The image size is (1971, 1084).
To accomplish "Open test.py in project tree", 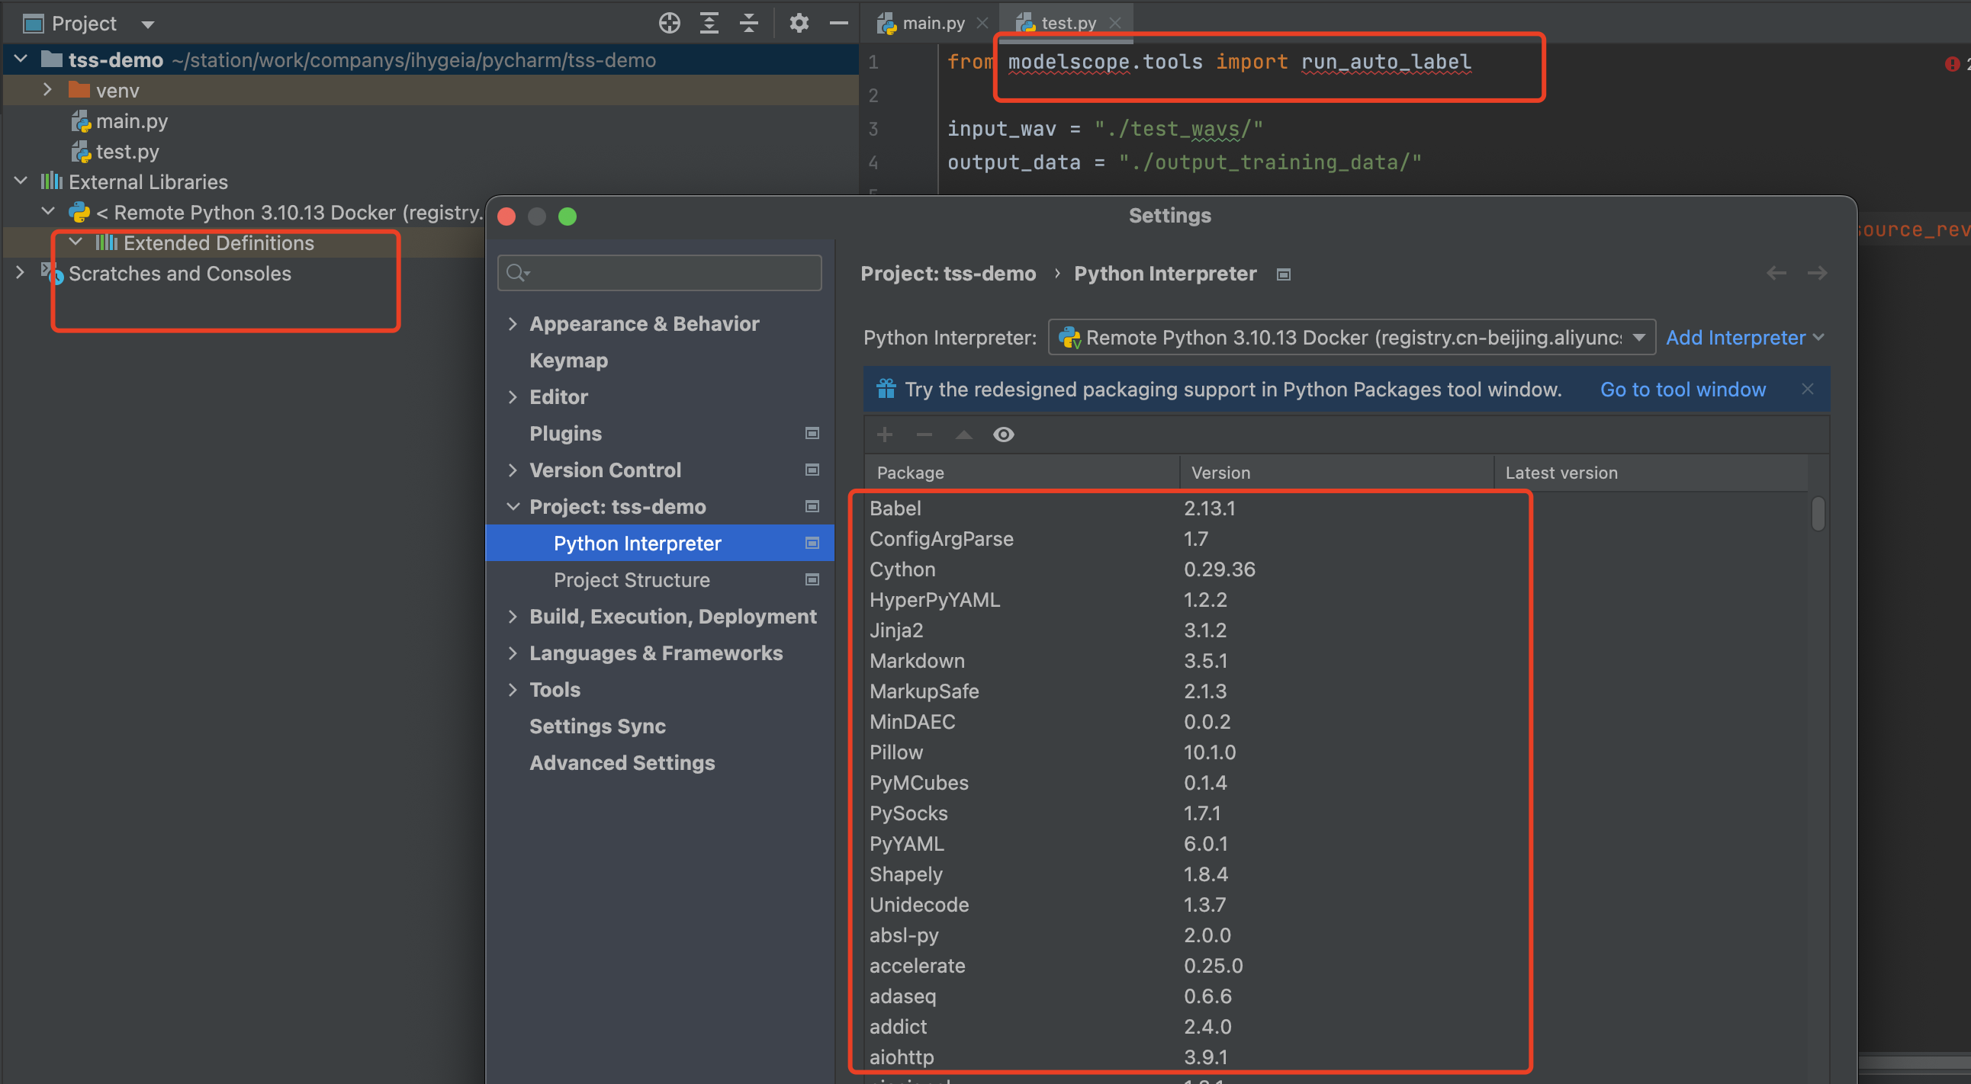I will (127, 152).
